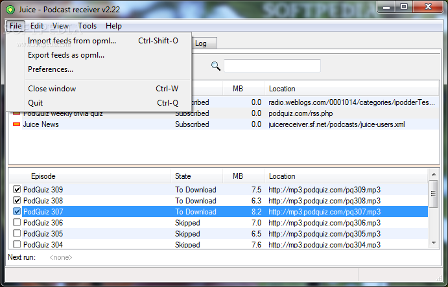The image size is (448, 287).
Task: Click radio.weblogs.com feed location
Action: pyautogui.click(x=351, y=102)
